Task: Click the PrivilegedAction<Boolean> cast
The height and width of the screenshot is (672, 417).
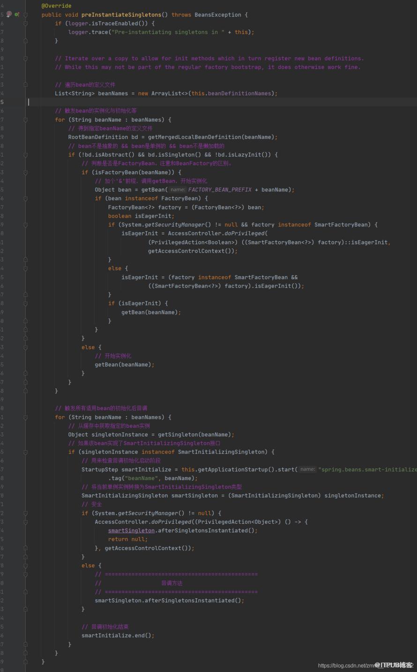Action: point(193,242)
